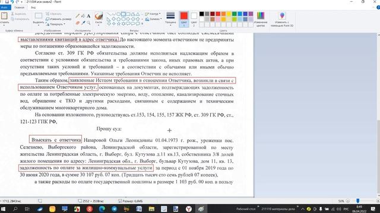This screenshot has width=380, height=213.
Task: Activate Color 2 (Цвет 2) white box
Action: click(x=194, y=19)
